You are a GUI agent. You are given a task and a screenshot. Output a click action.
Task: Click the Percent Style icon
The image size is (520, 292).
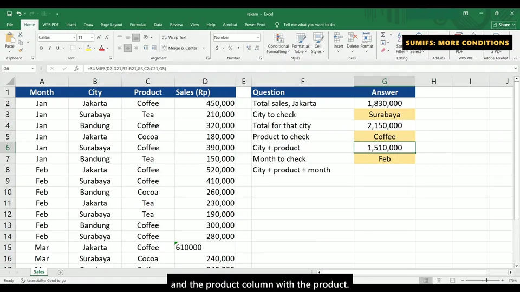coord(231,48)
